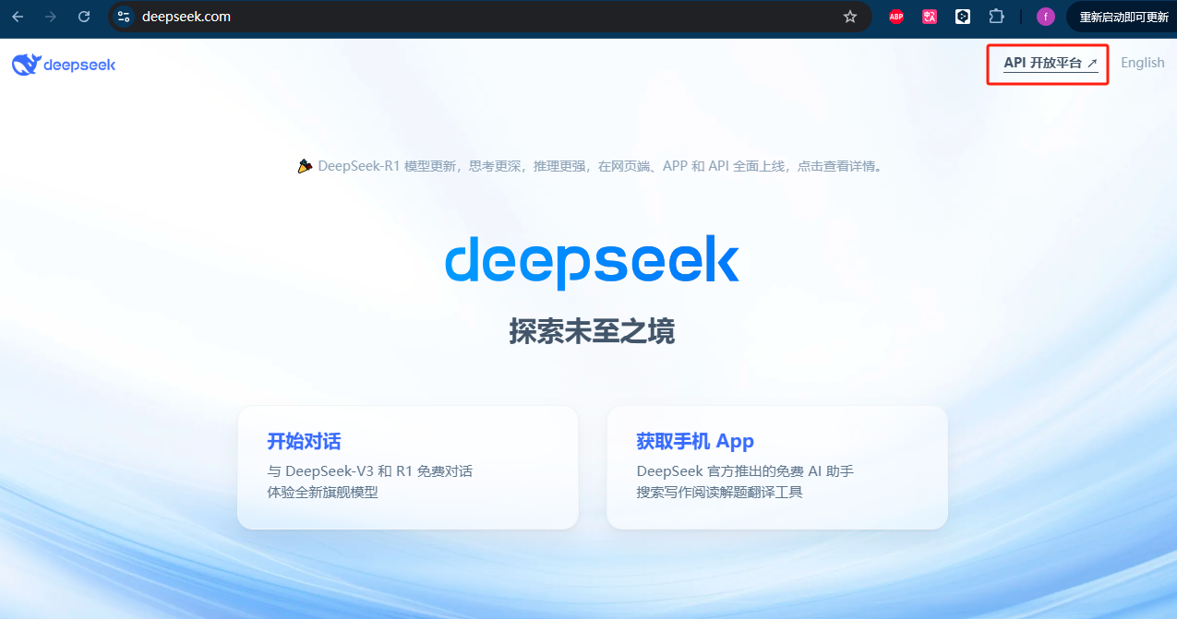
Task: Click the browser Forward arrow
Action: click(51, 17)
